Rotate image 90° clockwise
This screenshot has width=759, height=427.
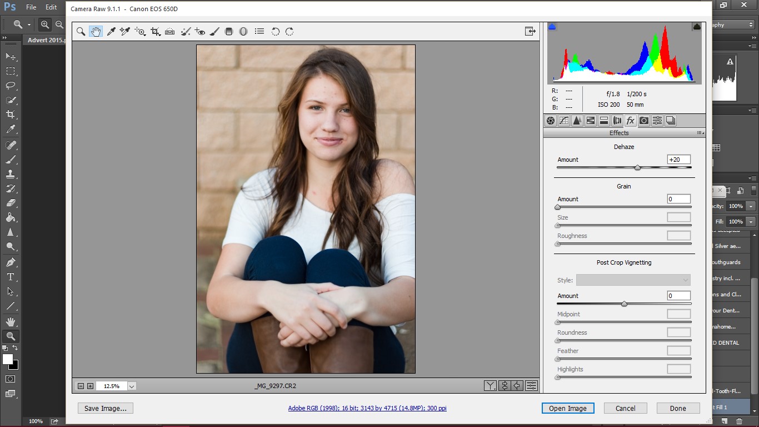click(289, 32)
